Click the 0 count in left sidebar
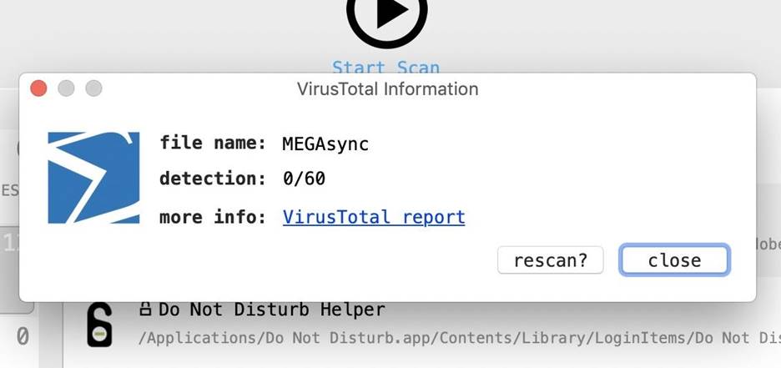This screenshot has height=368, width=781. click(23, 336)
